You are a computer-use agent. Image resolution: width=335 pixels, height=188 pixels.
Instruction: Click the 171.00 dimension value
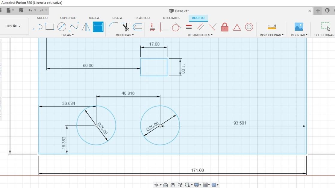(197, 170)
